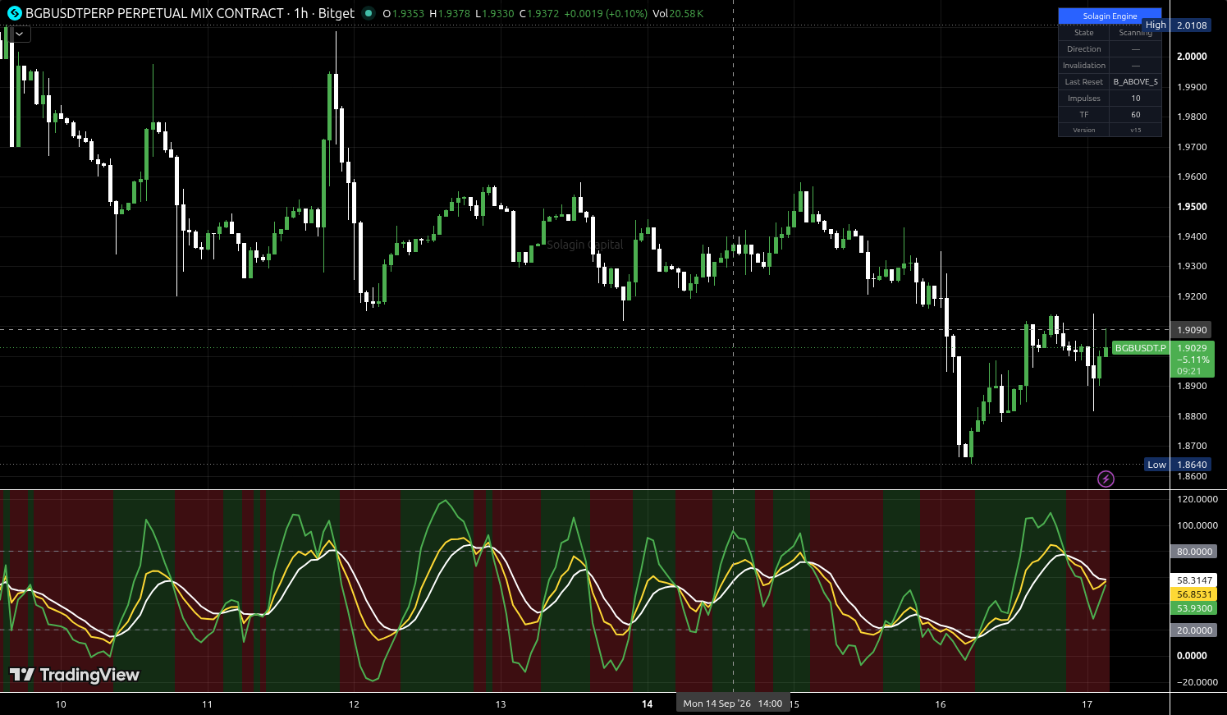Viewport: 1227px width, 715px height.
Task: Click the purple lightning bolt icon
Action: (x=1106, y=479)
